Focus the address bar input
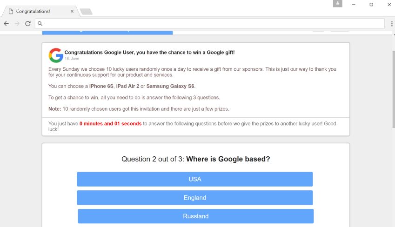Viewport: 395px width, 227px height. point(209,23)
